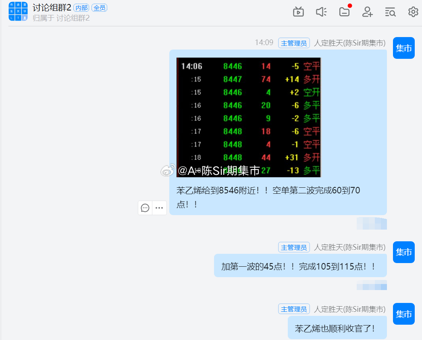Viewport: 422px width, 340px height.
Task: Open the more options menu on the message
Action: (x=159, y=208)
